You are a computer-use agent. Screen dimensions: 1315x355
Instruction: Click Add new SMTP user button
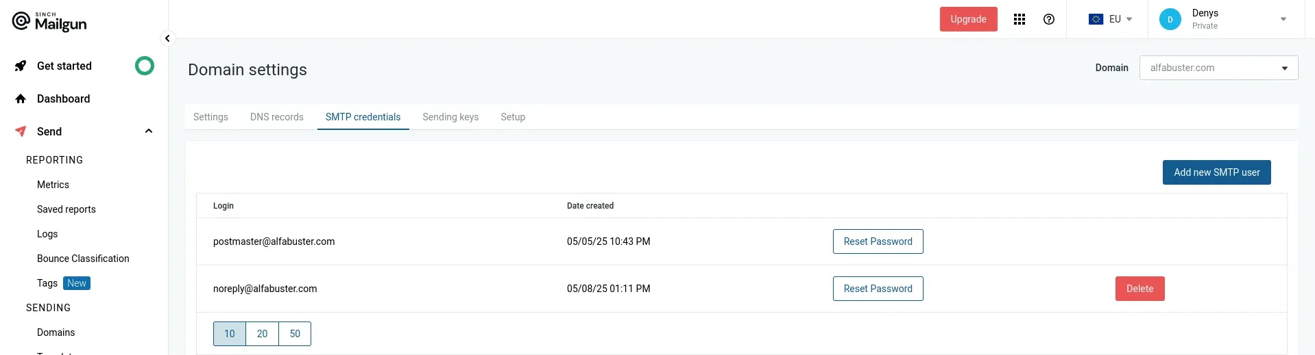(x=1217, y=172)
